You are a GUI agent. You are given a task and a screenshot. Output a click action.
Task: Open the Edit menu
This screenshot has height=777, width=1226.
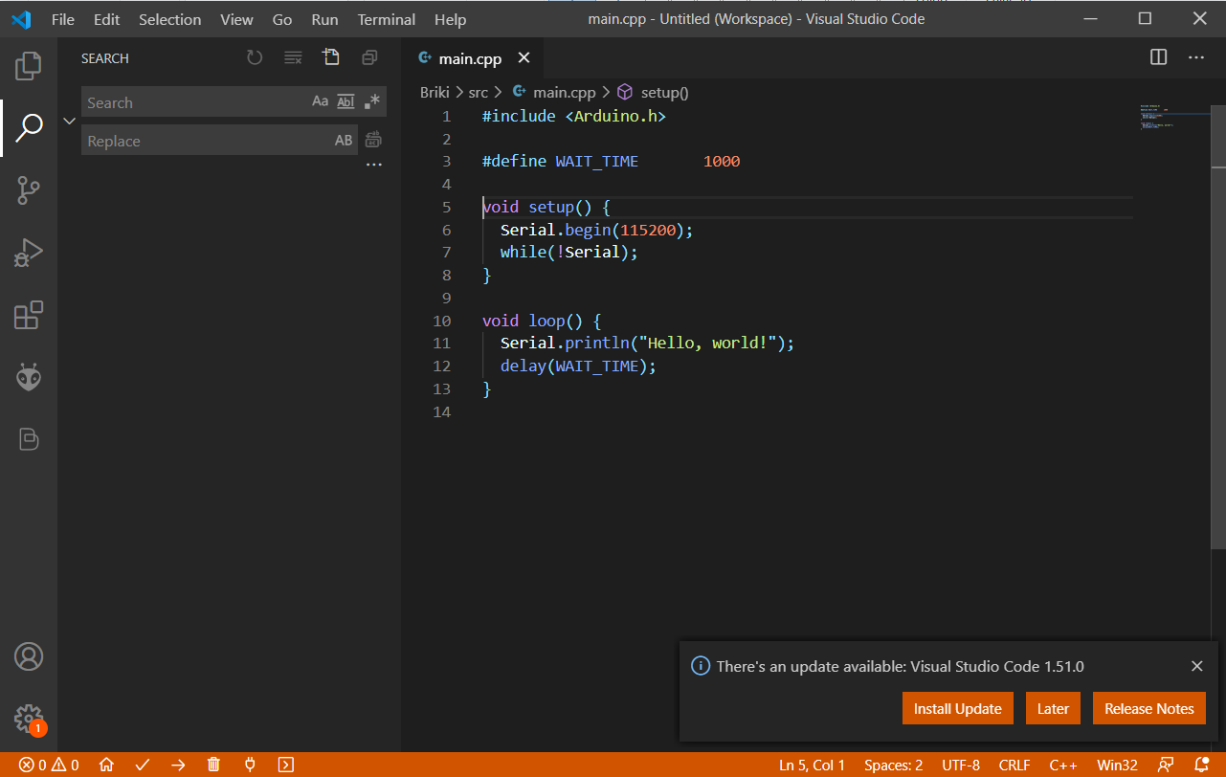(x=106, y=19)
